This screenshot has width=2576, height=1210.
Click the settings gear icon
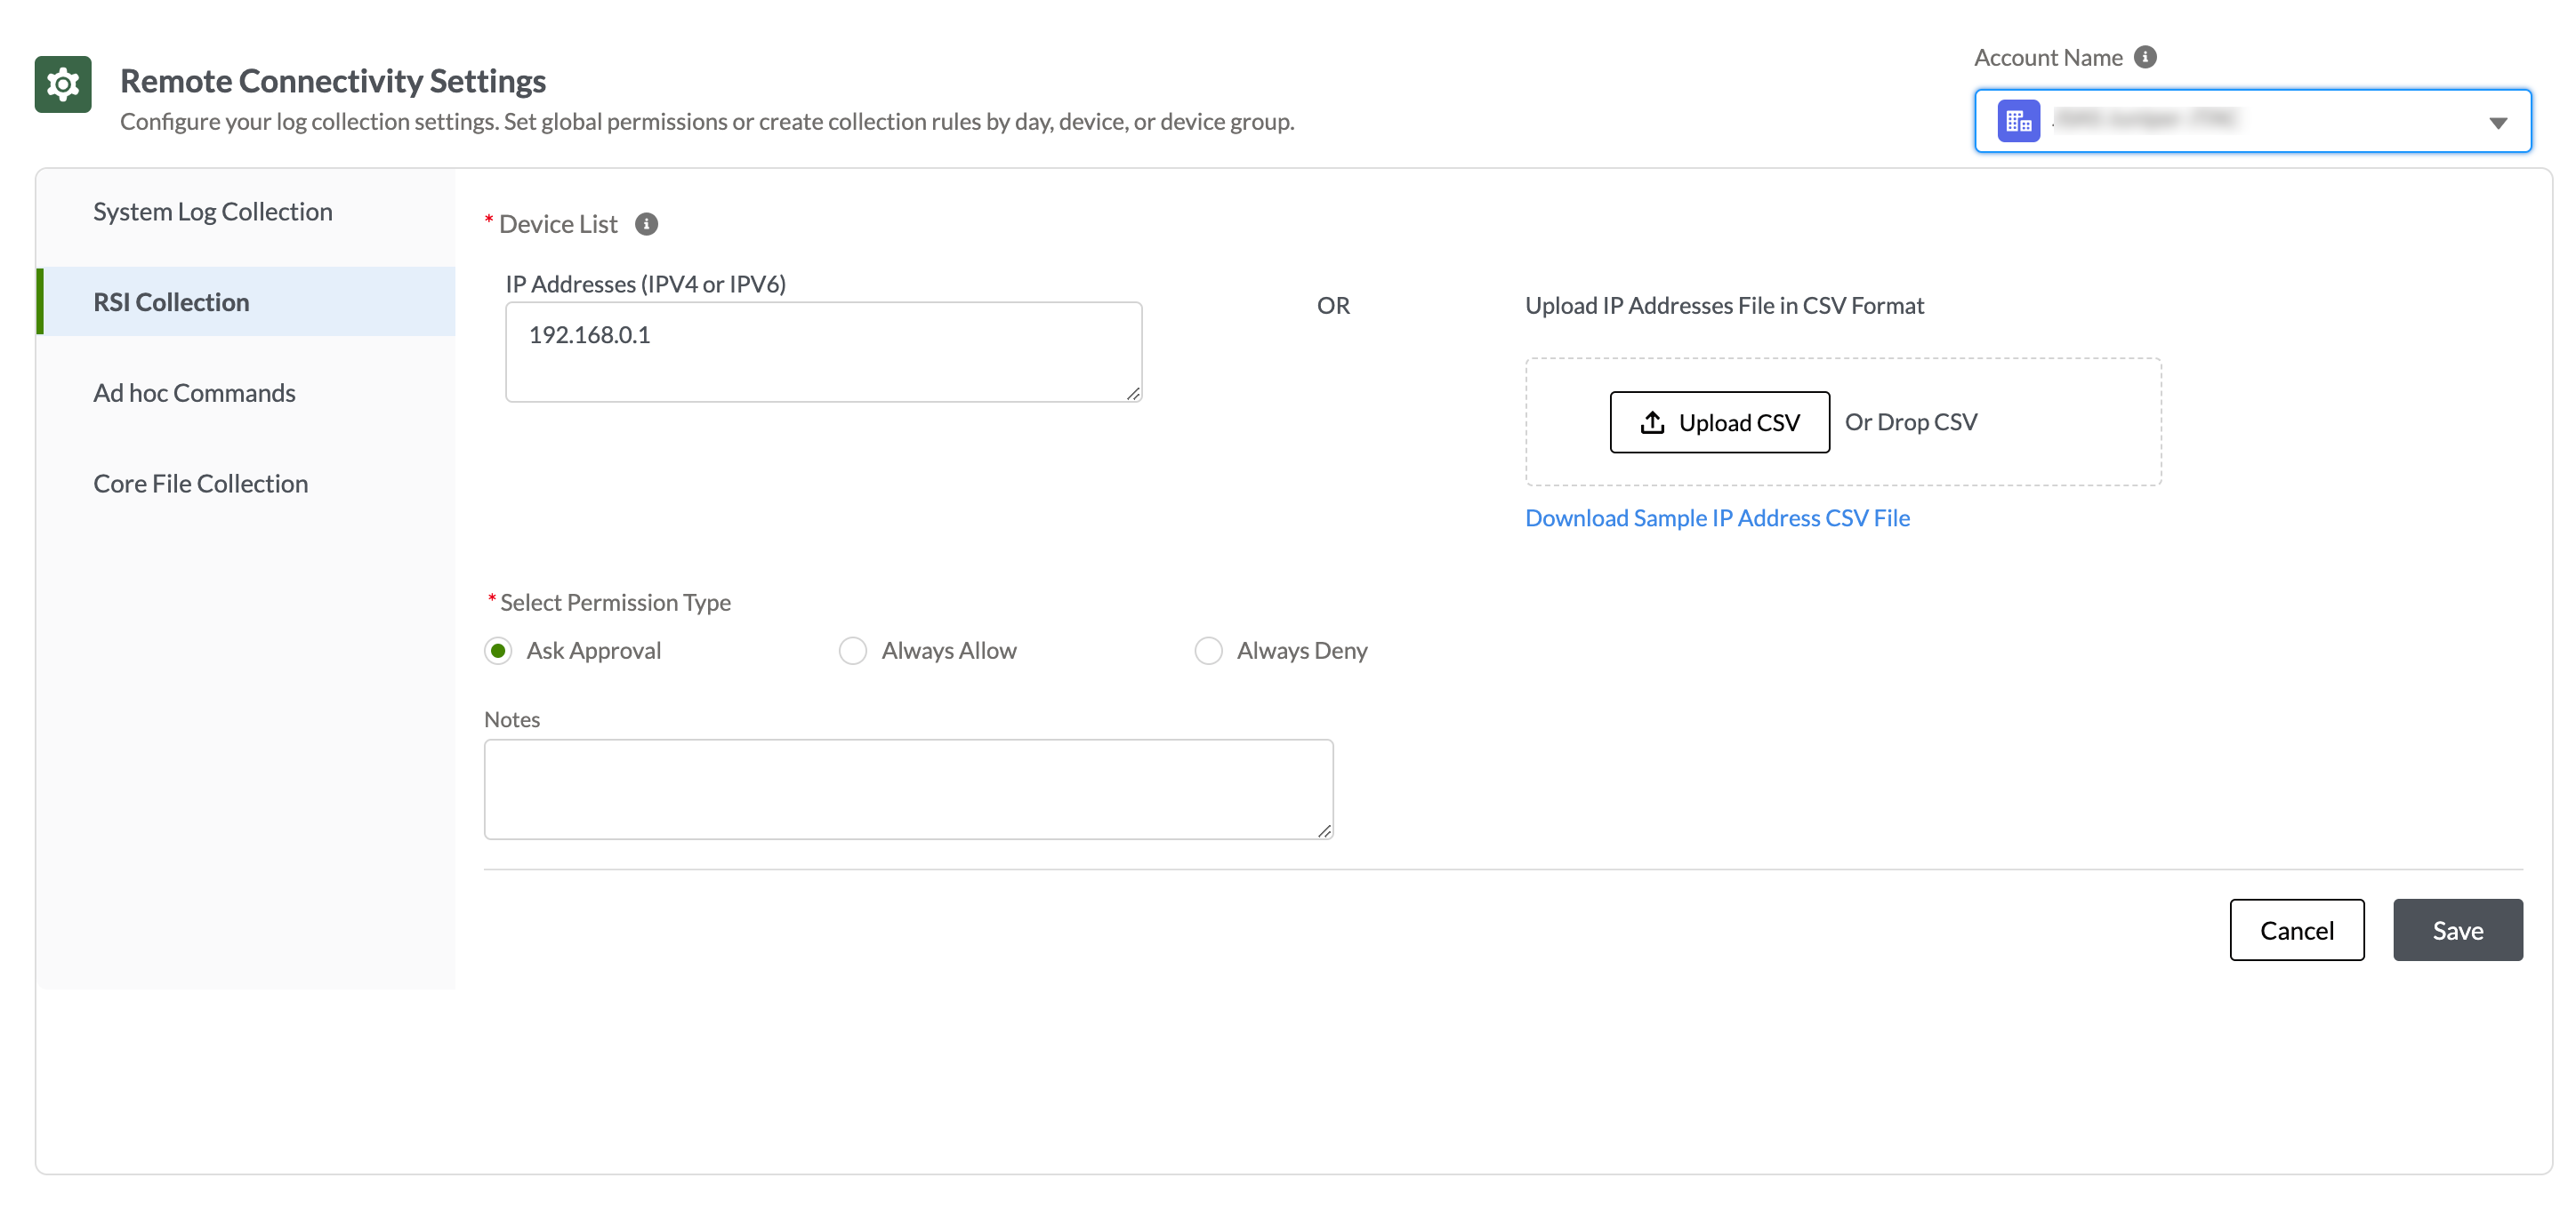[62, 84]
